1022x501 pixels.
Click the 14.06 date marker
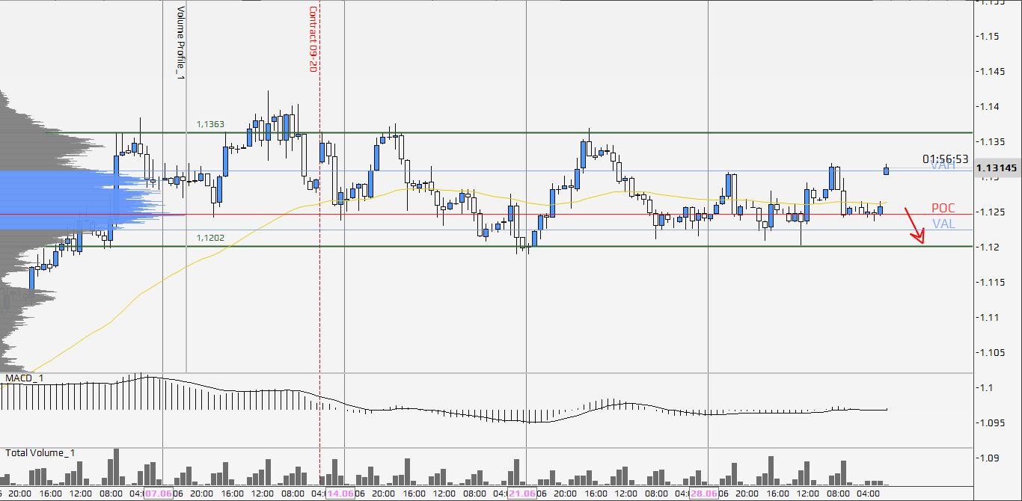pyautogui.click(x=340, y=494)
